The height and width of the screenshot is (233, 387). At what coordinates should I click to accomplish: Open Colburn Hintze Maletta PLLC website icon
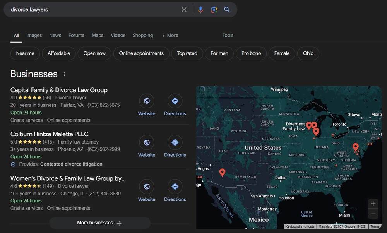pos(147,142)
